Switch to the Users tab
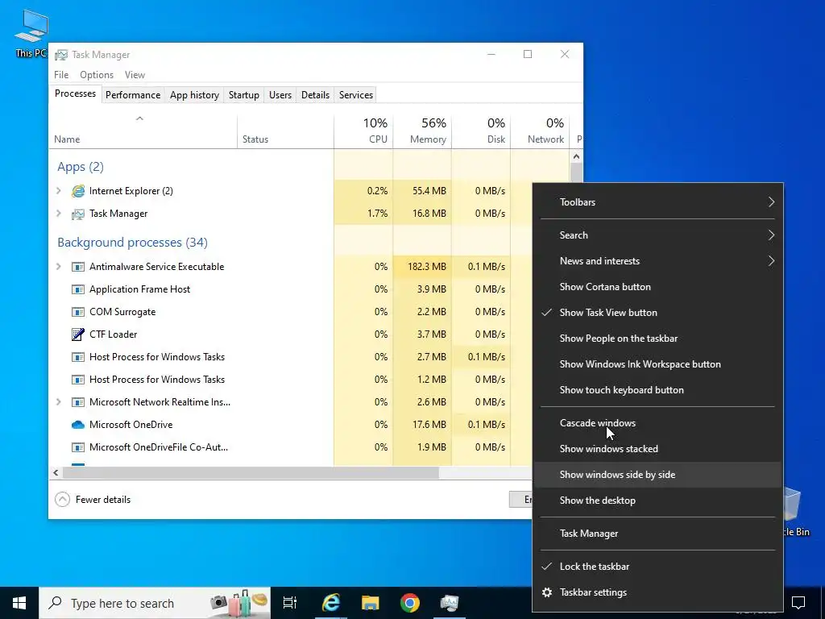Image resolution: width=825 pixels, height=619 pixels. [280, 95]
